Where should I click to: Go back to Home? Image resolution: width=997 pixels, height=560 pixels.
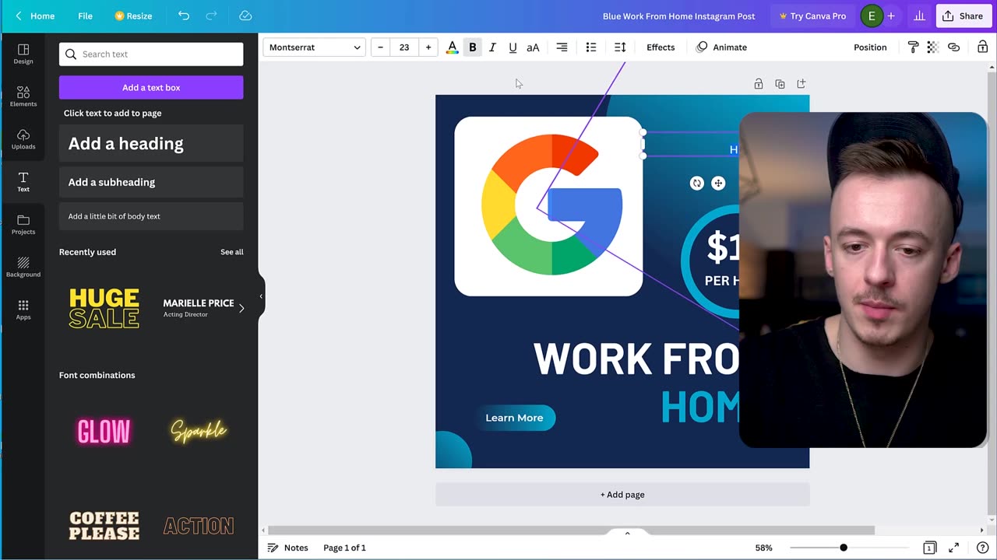click(36, 16)
